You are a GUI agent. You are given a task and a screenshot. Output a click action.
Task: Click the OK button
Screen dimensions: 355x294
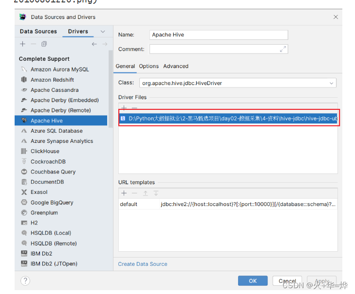point(253,281)
